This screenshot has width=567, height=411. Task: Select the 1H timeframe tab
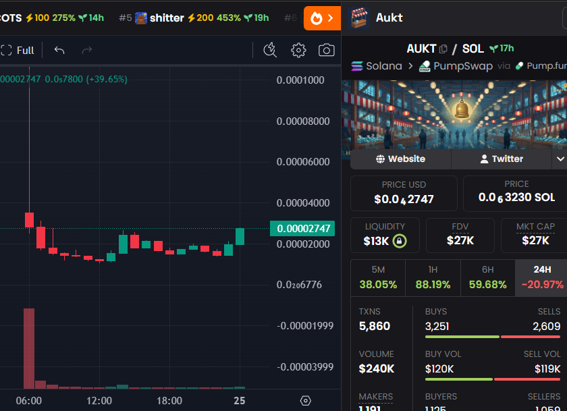tap(433, 277)
